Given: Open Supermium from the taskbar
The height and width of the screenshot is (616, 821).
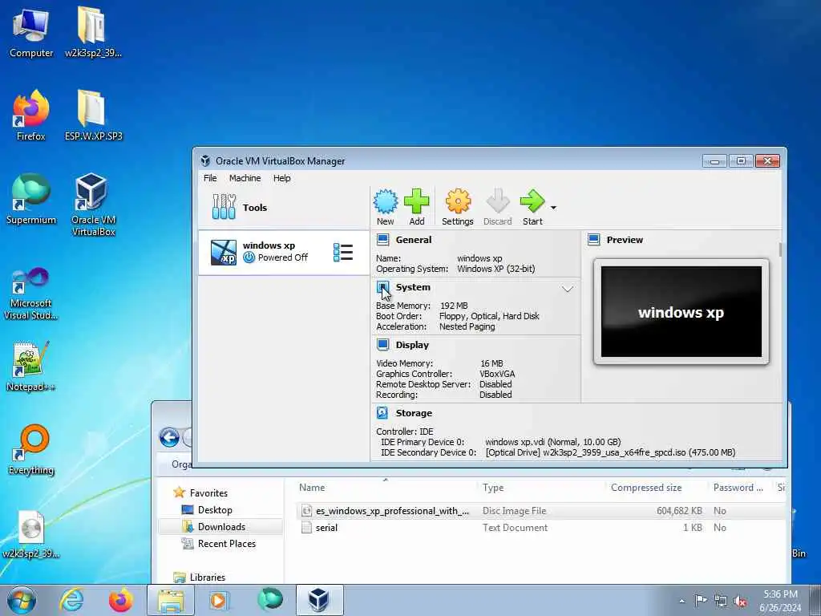Looking at the screenshot, I should pos(270,600).
